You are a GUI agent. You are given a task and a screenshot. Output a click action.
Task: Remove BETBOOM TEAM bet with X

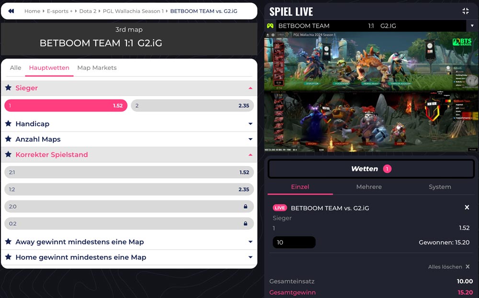(x=467, y=208)
